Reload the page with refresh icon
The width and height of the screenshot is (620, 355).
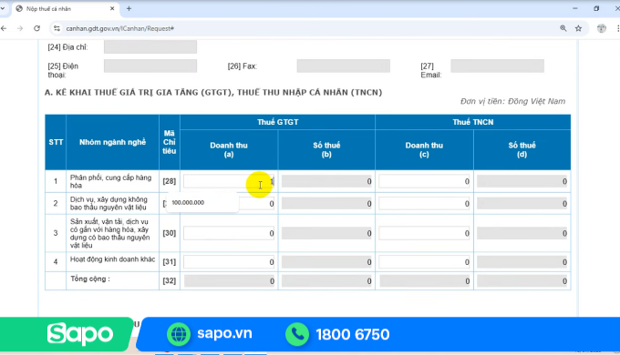coord(36,28)
